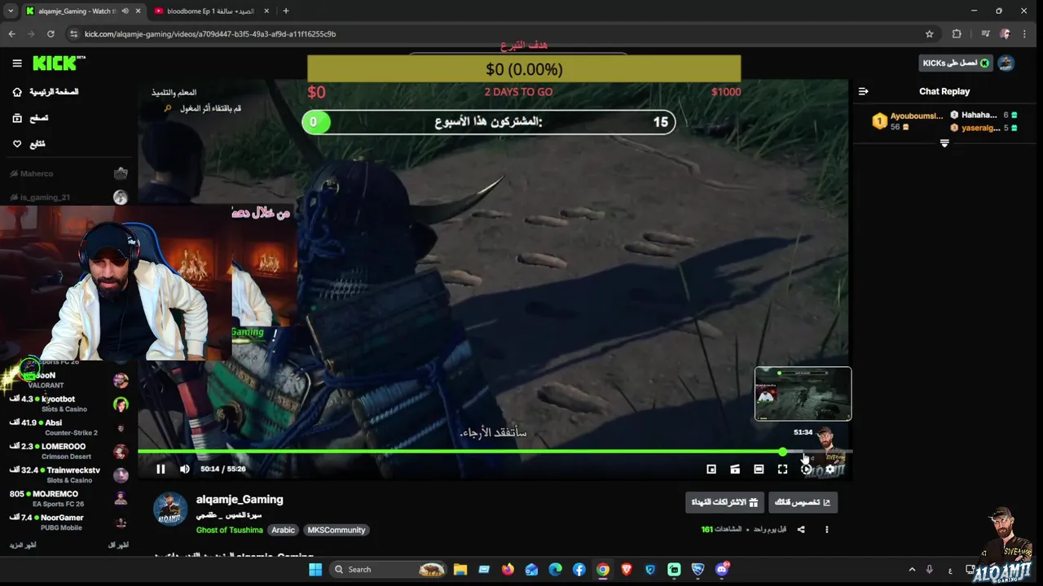Show hidden system tray icons
Image resolution: width=1043 pixels, height=586 pixels.
point(912,570)
